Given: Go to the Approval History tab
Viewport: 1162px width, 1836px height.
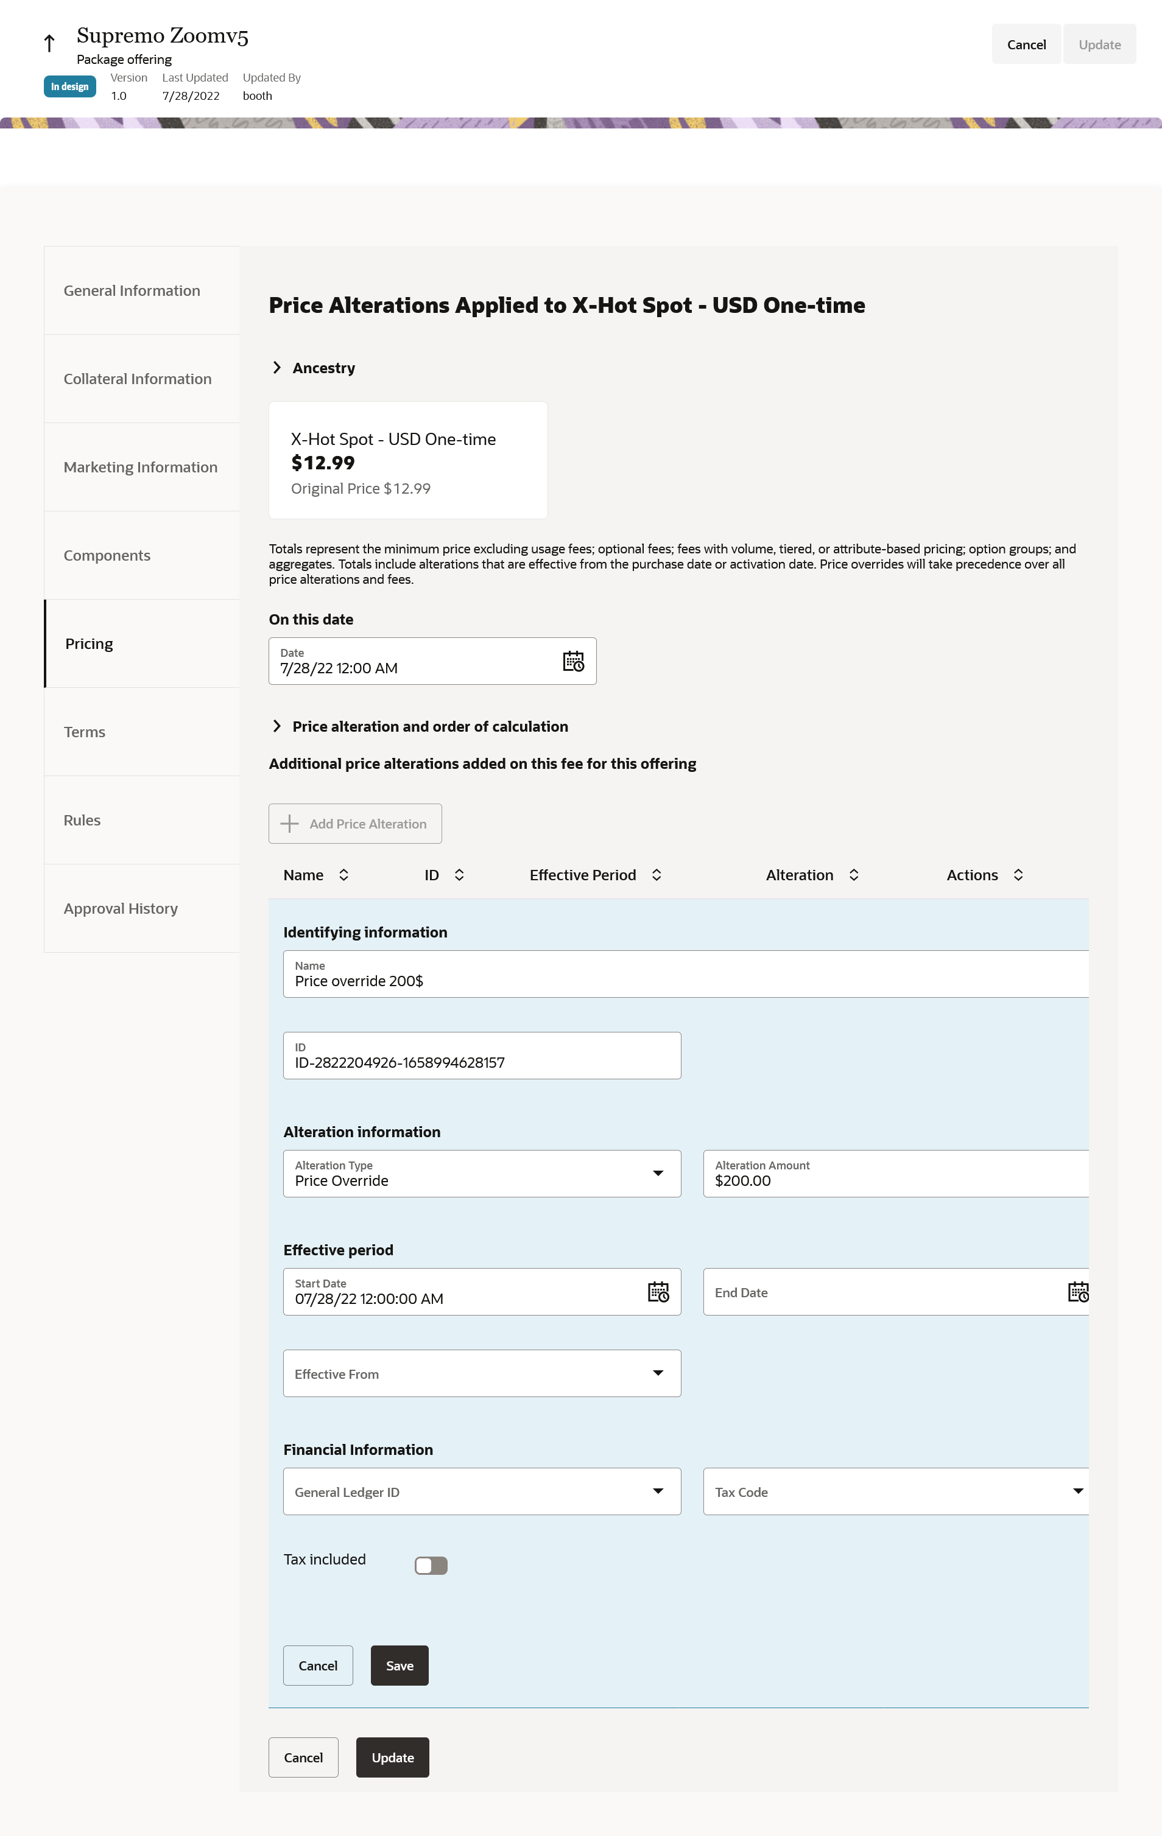Looking at the screenshot, I should [121, 908].
